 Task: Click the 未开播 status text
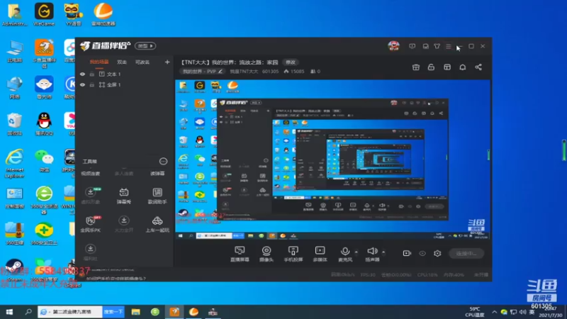pyautogui.click(x=481, y=275)
